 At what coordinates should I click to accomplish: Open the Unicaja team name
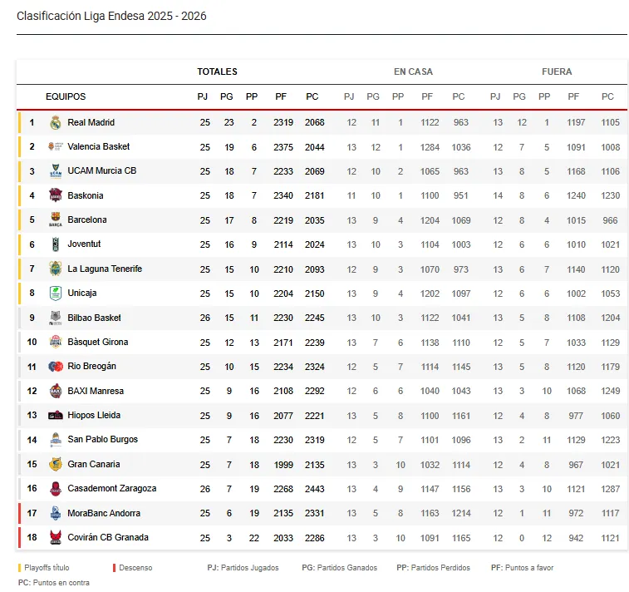click(x=81, y=293)
